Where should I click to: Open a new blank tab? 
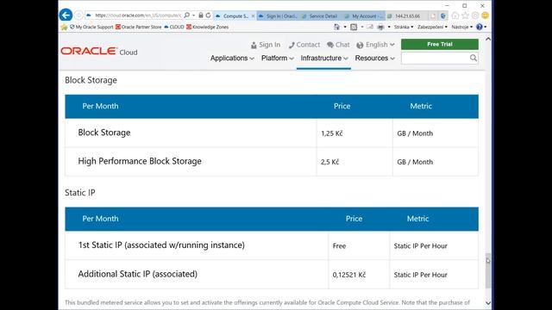pos(433,16)
